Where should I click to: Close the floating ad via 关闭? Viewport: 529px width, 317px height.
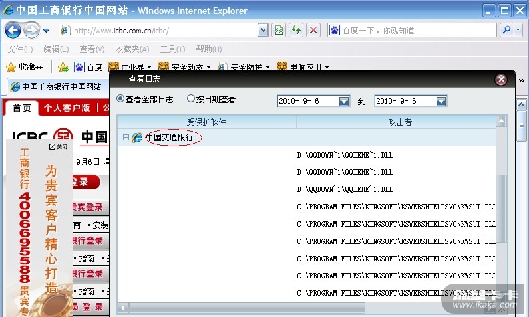(59, 147)
